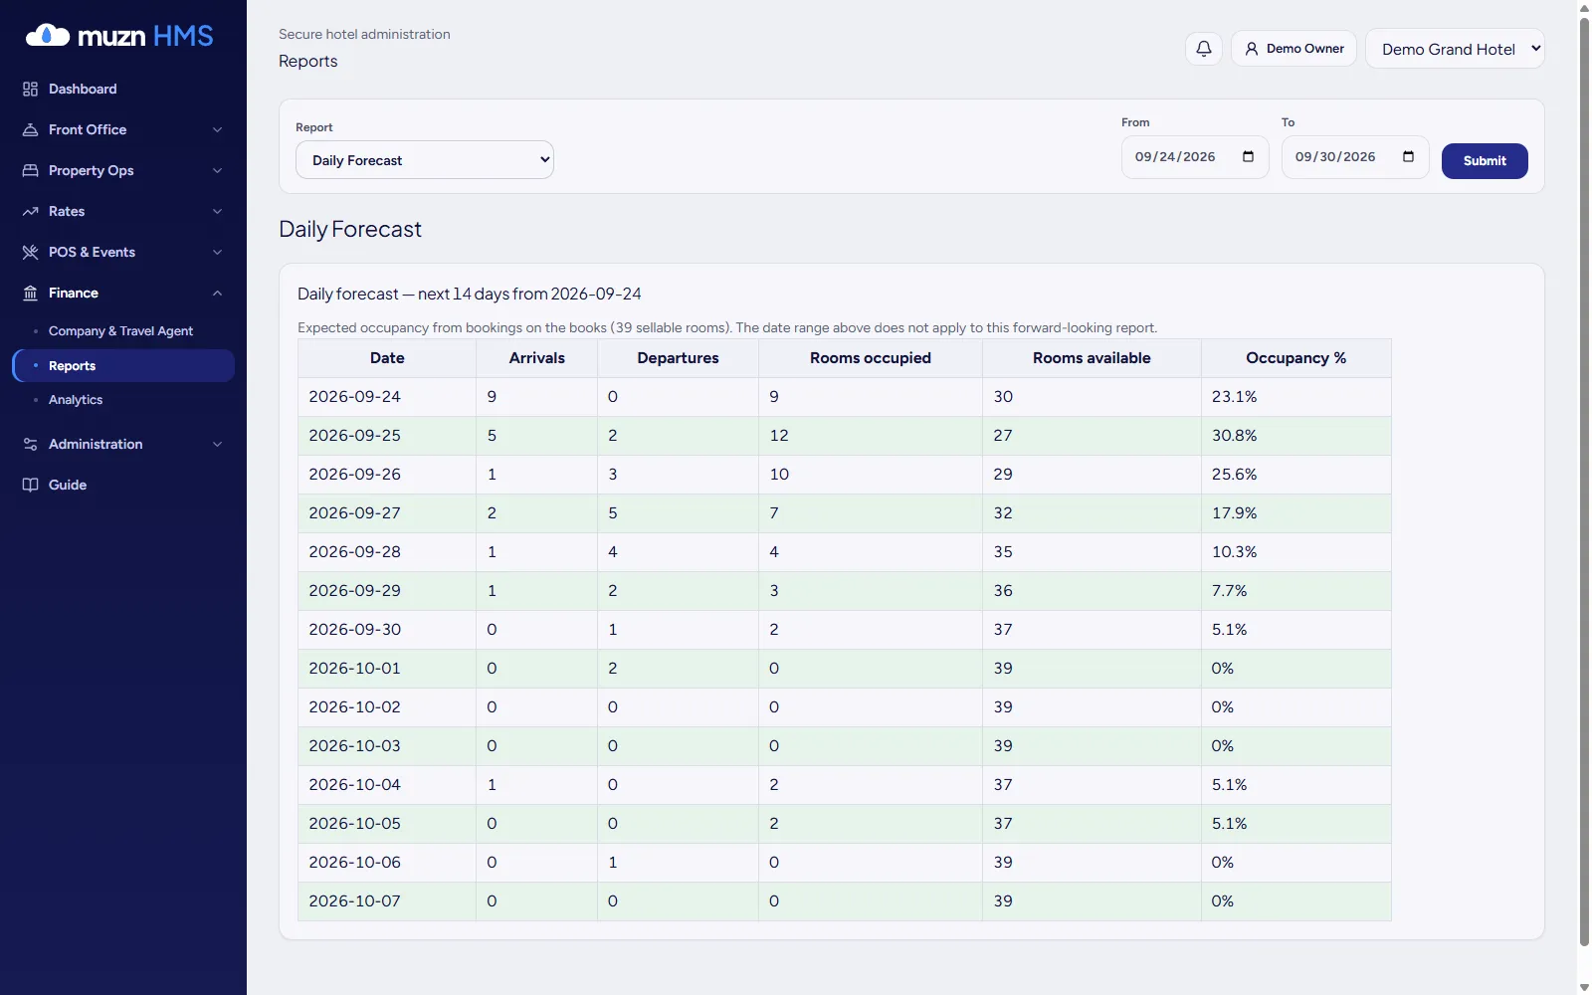Screen dimensions: 1592x995
Task: Click the Guide book icon
Action: pyautogui.click(x=30, y=485)
